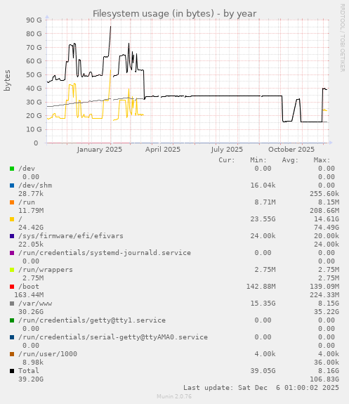The image size is (349, 404).
Task: Select the /run/user/1000 legend label
Action: pyautogui.click(x=48, y=354)
